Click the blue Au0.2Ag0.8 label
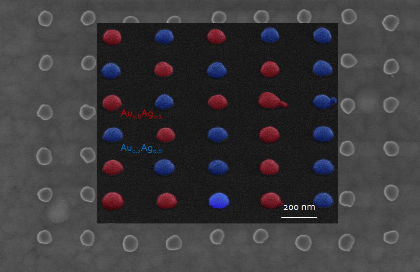 click(x=141, y=148)
